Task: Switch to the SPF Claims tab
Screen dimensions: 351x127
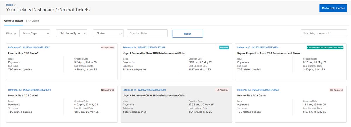Action: (33, 21)
